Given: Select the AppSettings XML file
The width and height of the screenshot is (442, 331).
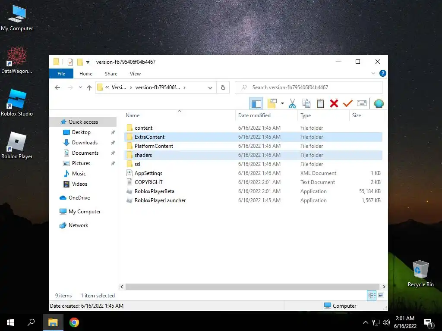Looking at the screenshot, I should pos(253,173).
